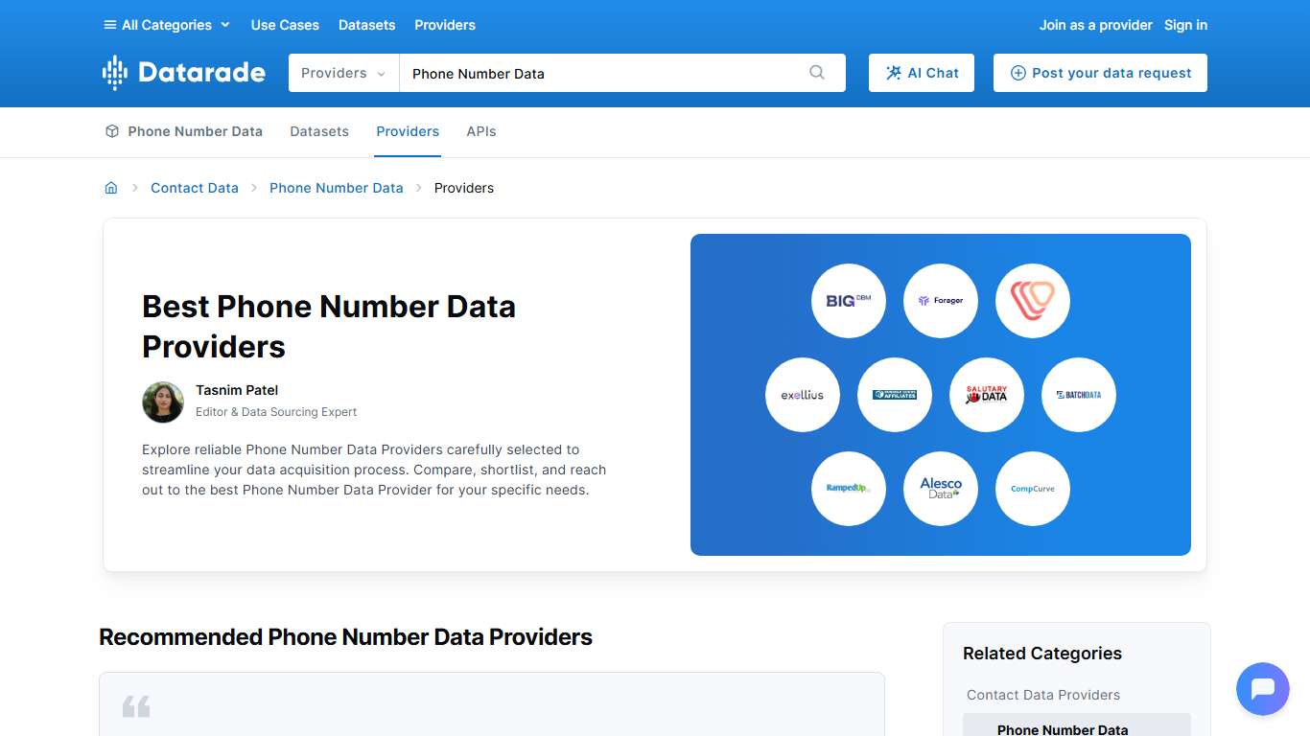Click the hamburger icon beside All Categories
The image size is (1310, 736).
108,25
